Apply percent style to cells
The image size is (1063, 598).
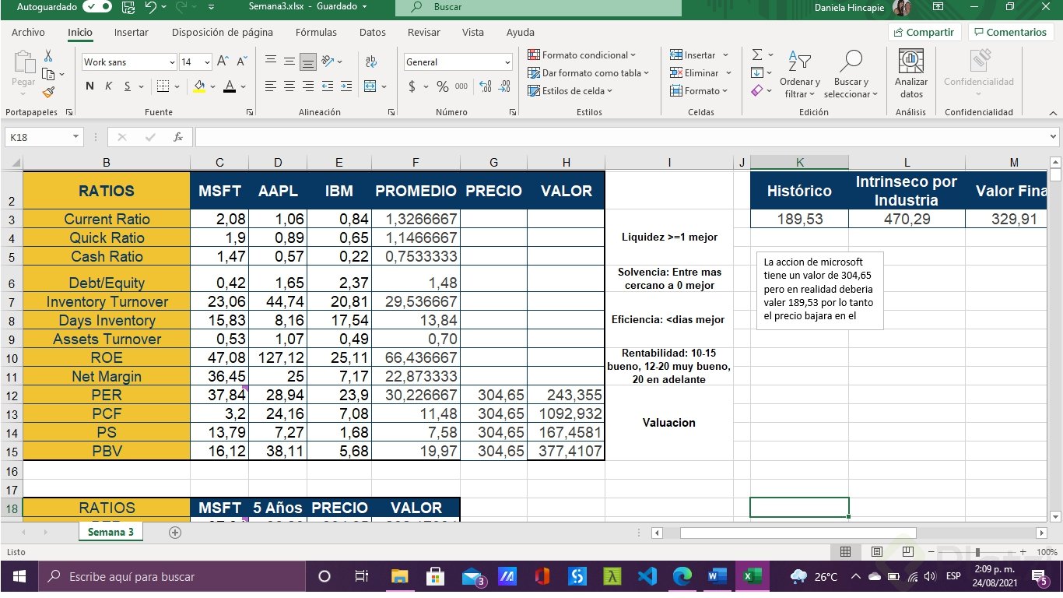(442, 86)
